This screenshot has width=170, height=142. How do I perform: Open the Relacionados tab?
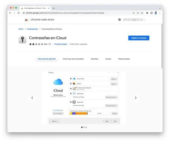coord(124,59)
